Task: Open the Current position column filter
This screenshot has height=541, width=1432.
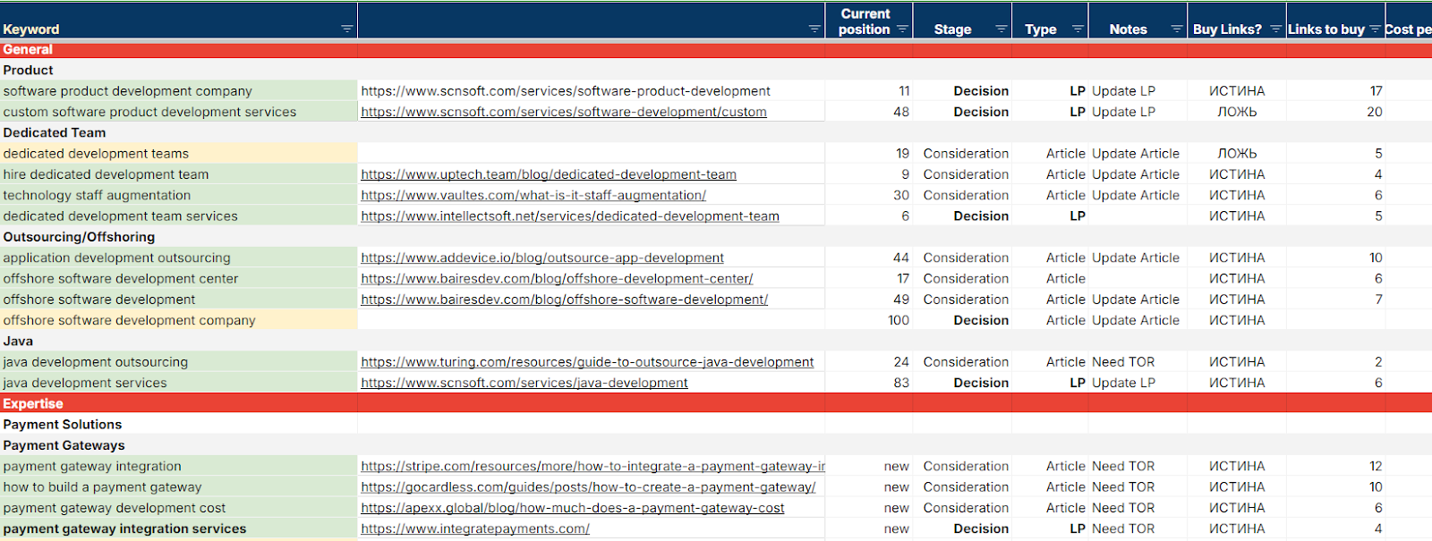Action: 902,30
